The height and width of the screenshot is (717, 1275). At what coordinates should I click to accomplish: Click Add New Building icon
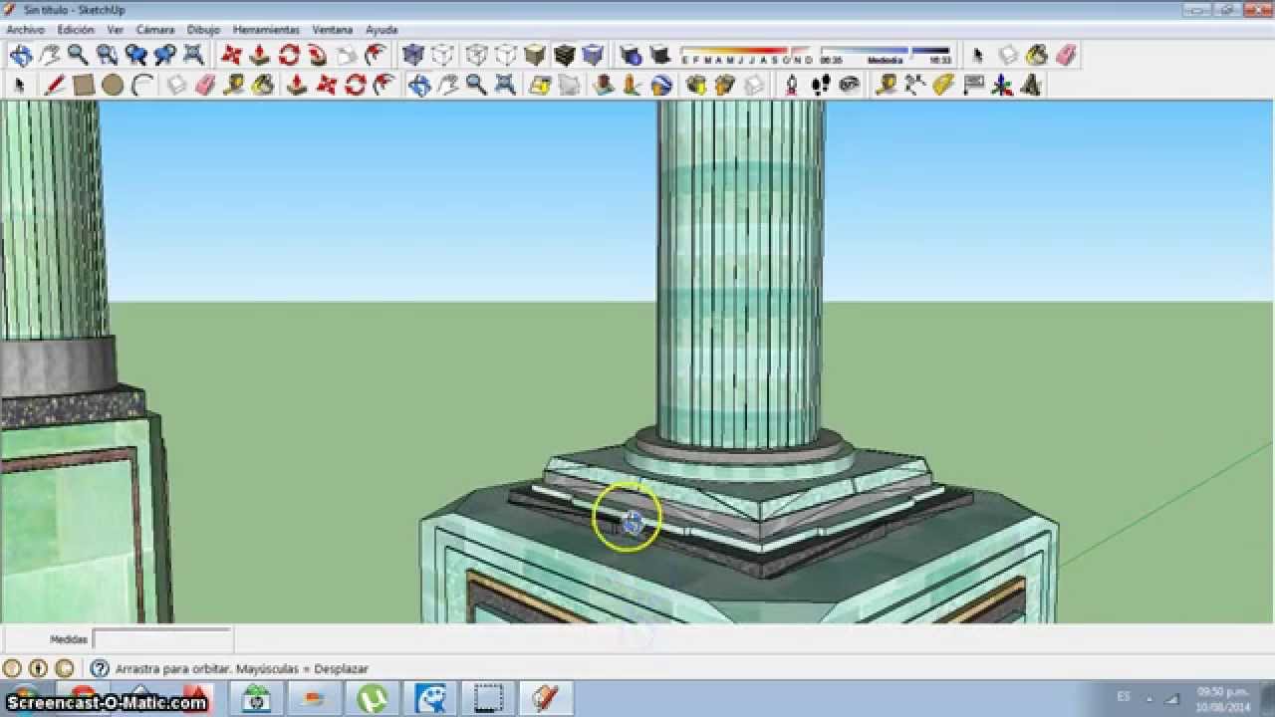tap(603, 86)
